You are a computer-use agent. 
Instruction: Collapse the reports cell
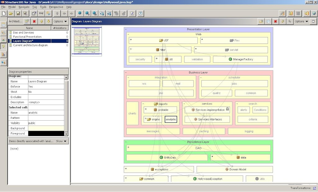coord(143,104)
